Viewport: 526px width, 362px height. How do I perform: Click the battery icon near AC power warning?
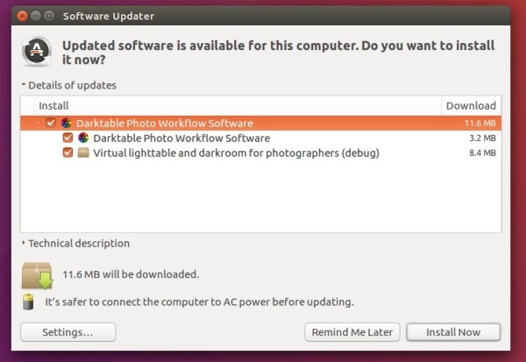[28, 302]
